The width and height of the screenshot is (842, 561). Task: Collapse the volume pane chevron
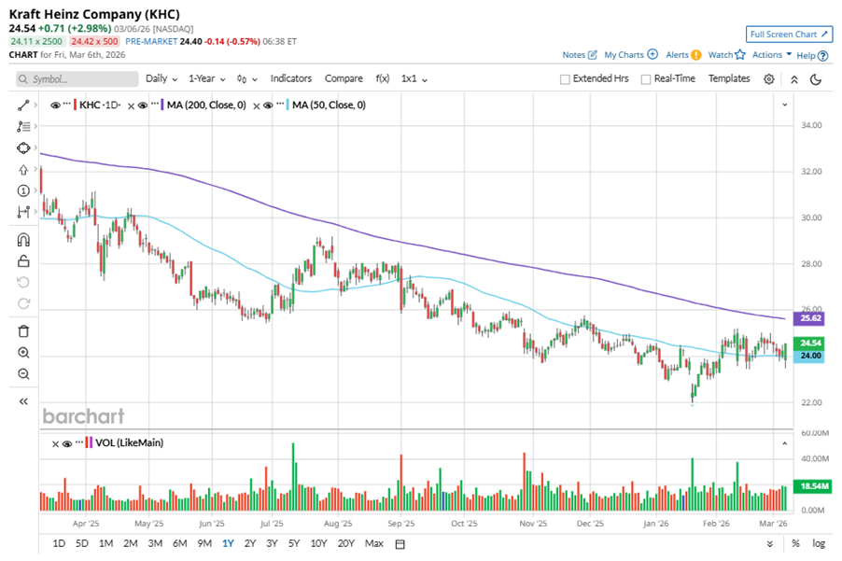coord(784,443)
